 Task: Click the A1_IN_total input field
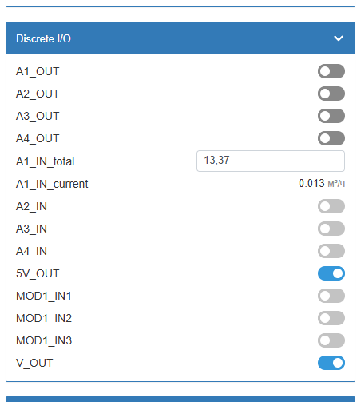[x=271, y=161]
